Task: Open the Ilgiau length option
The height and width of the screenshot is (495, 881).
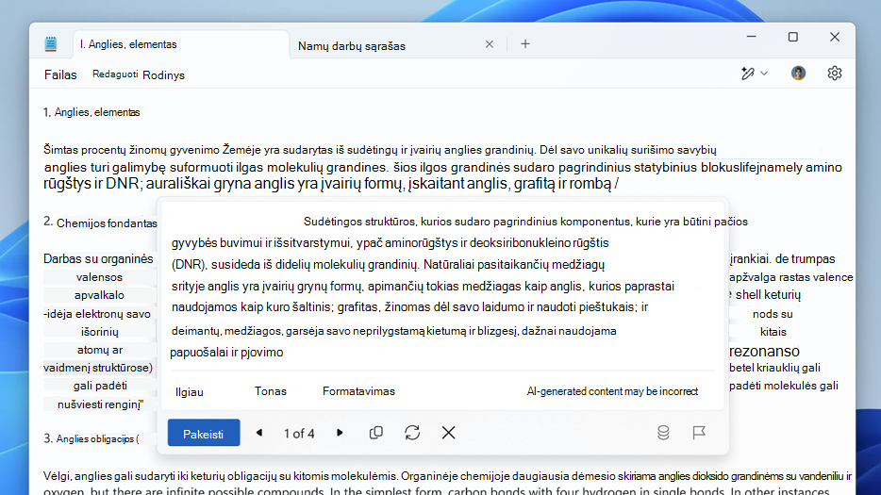Action: pyautogui.click(x=190, y=392)
